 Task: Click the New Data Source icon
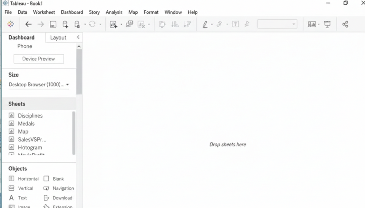point(65,24)
